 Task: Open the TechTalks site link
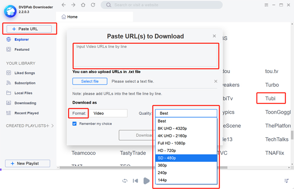pyautogui.click(x=277, y=139)
